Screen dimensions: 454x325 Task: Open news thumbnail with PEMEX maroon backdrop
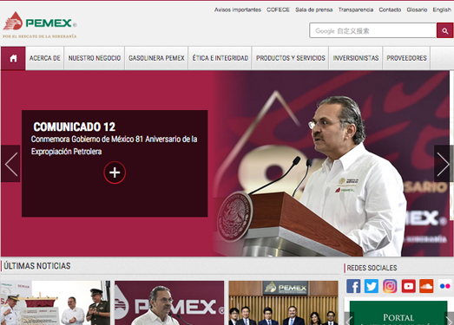[x=169, y=302]
